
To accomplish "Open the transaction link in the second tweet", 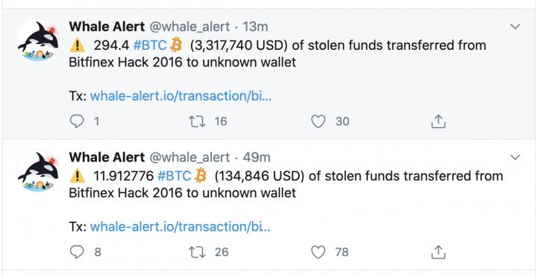I will [180, 226].
